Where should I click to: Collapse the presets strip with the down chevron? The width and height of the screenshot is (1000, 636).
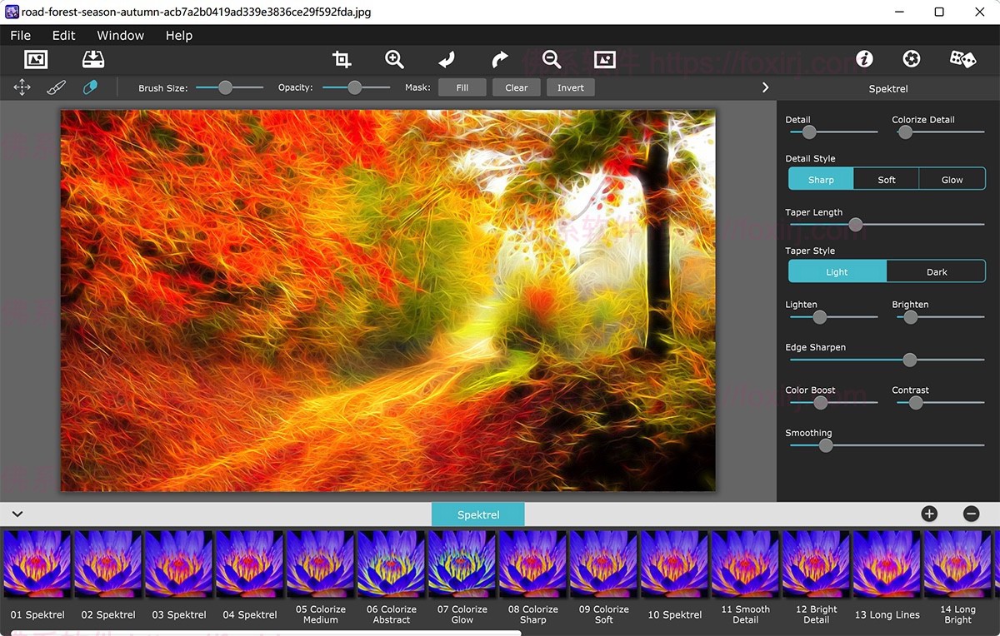(17, 514)
